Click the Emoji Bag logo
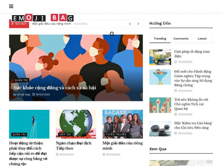The image size is (222, 166). click(x=43, y=18)
